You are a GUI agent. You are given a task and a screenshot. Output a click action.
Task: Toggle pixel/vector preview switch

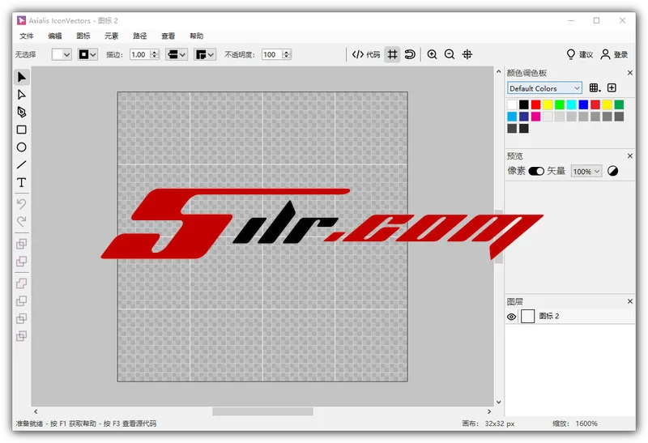pos(536,172)
